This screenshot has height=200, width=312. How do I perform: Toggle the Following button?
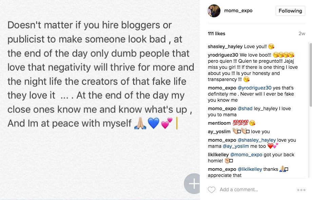pyautogui.click(x=290, y=11)
